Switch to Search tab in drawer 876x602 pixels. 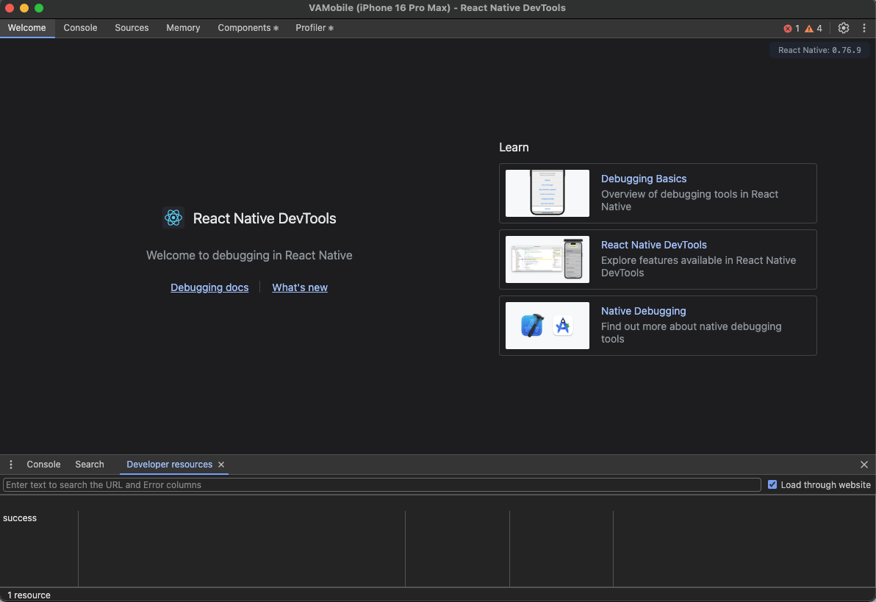click(x=90, y=465)
